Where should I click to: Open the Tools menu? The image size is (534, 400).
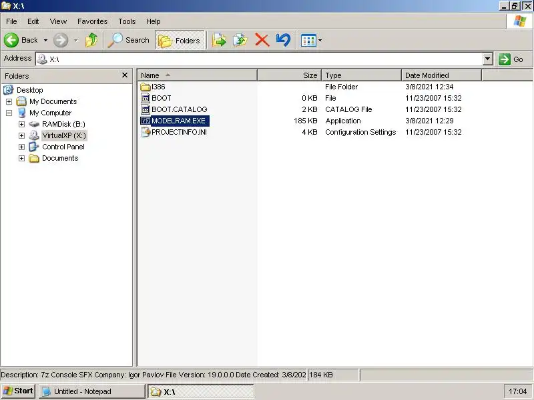127,21
